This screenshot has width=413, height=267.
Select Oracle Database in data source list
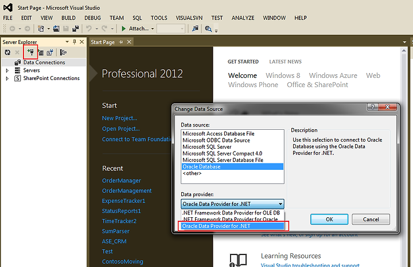click(x=232, y=167)
